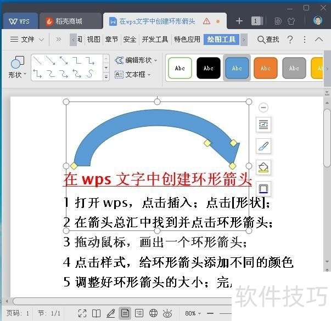The width and height of the screenshot is (331, 321).
Task: Open 编辑形状 dropdown
Action: pos(136,60)
